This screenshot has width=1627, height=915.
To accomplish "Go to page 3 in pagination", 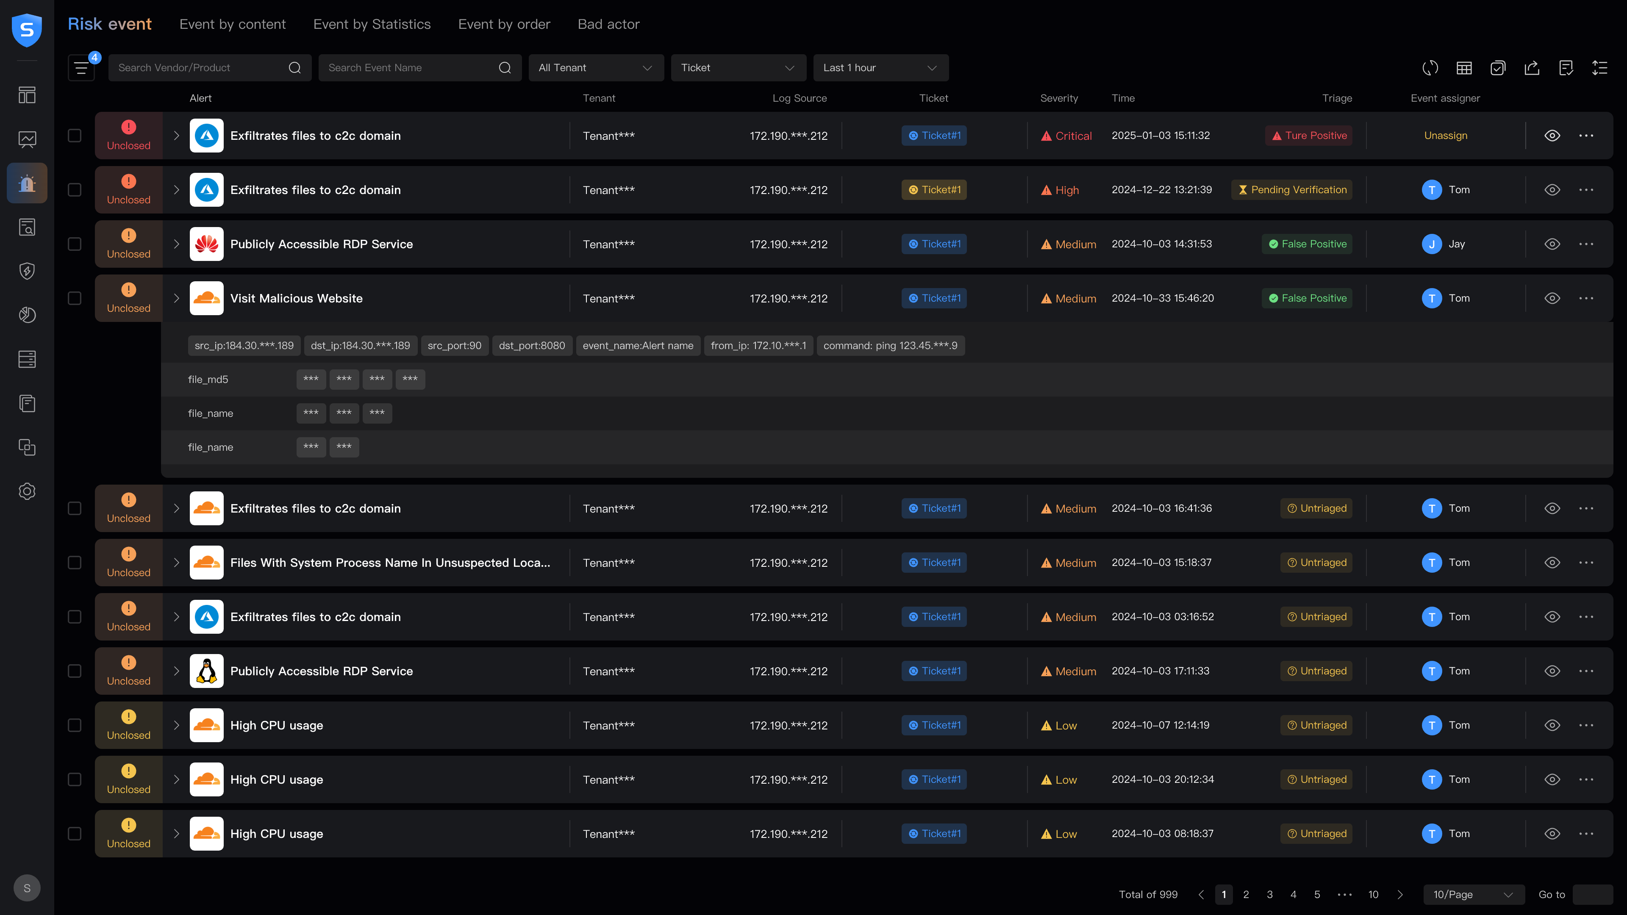I will [1269, 894].
